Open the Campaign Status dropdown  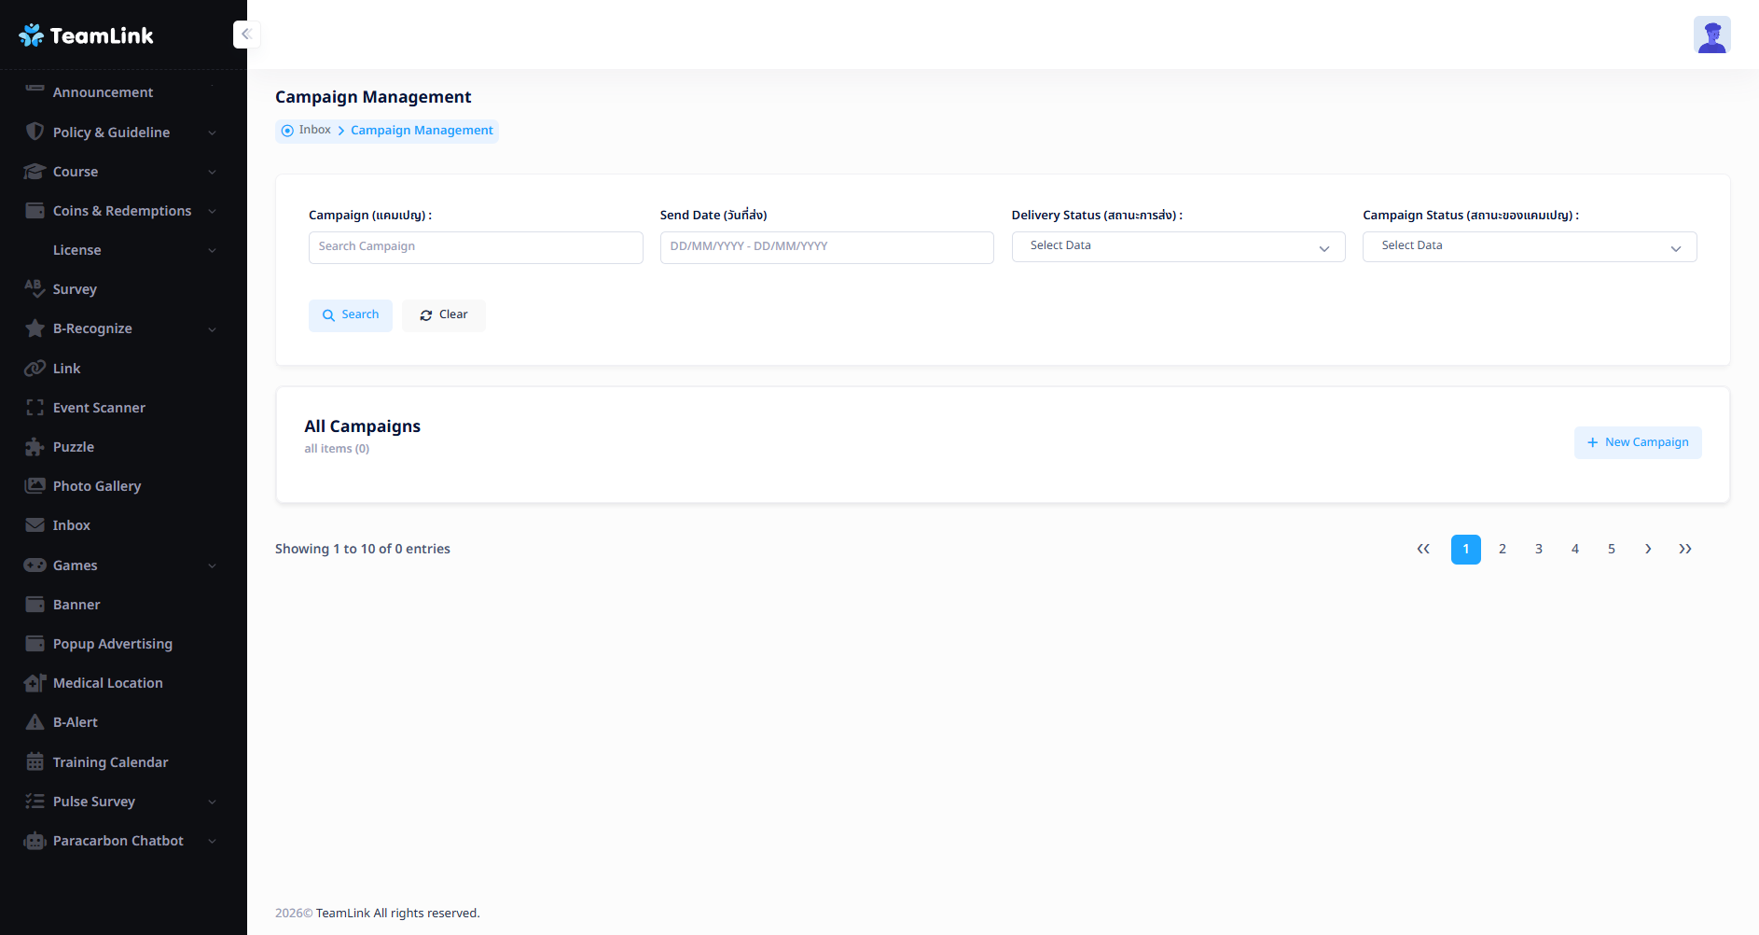pyautogui.click(x=1529, y=246)
